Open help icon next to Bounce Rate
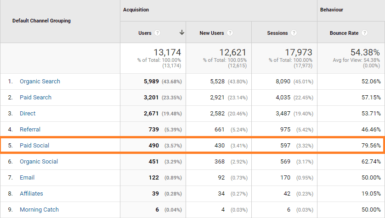This screenshot has height=218, width=385. (365, 33)
